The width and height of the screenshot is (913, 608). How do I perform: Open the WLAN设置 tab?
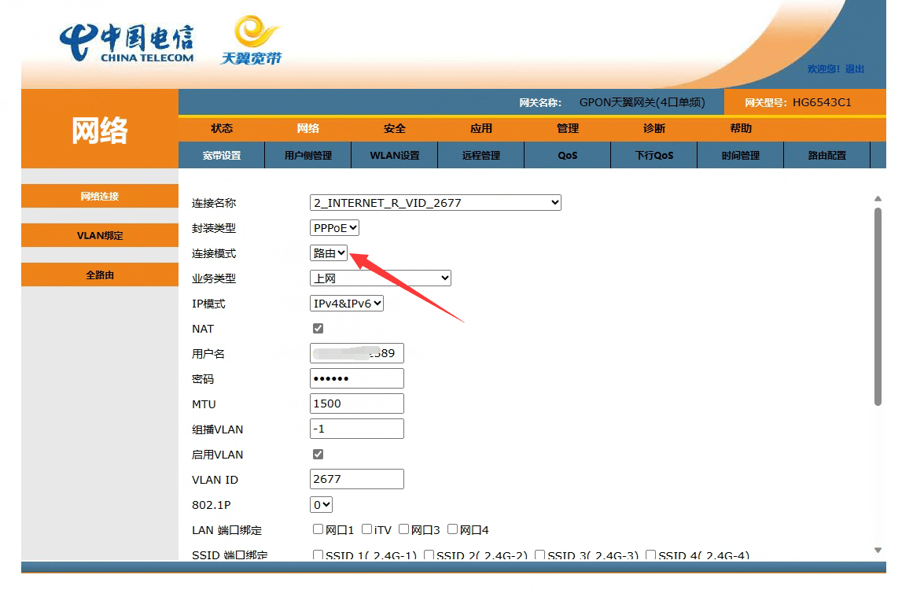[x=395, y=156]
